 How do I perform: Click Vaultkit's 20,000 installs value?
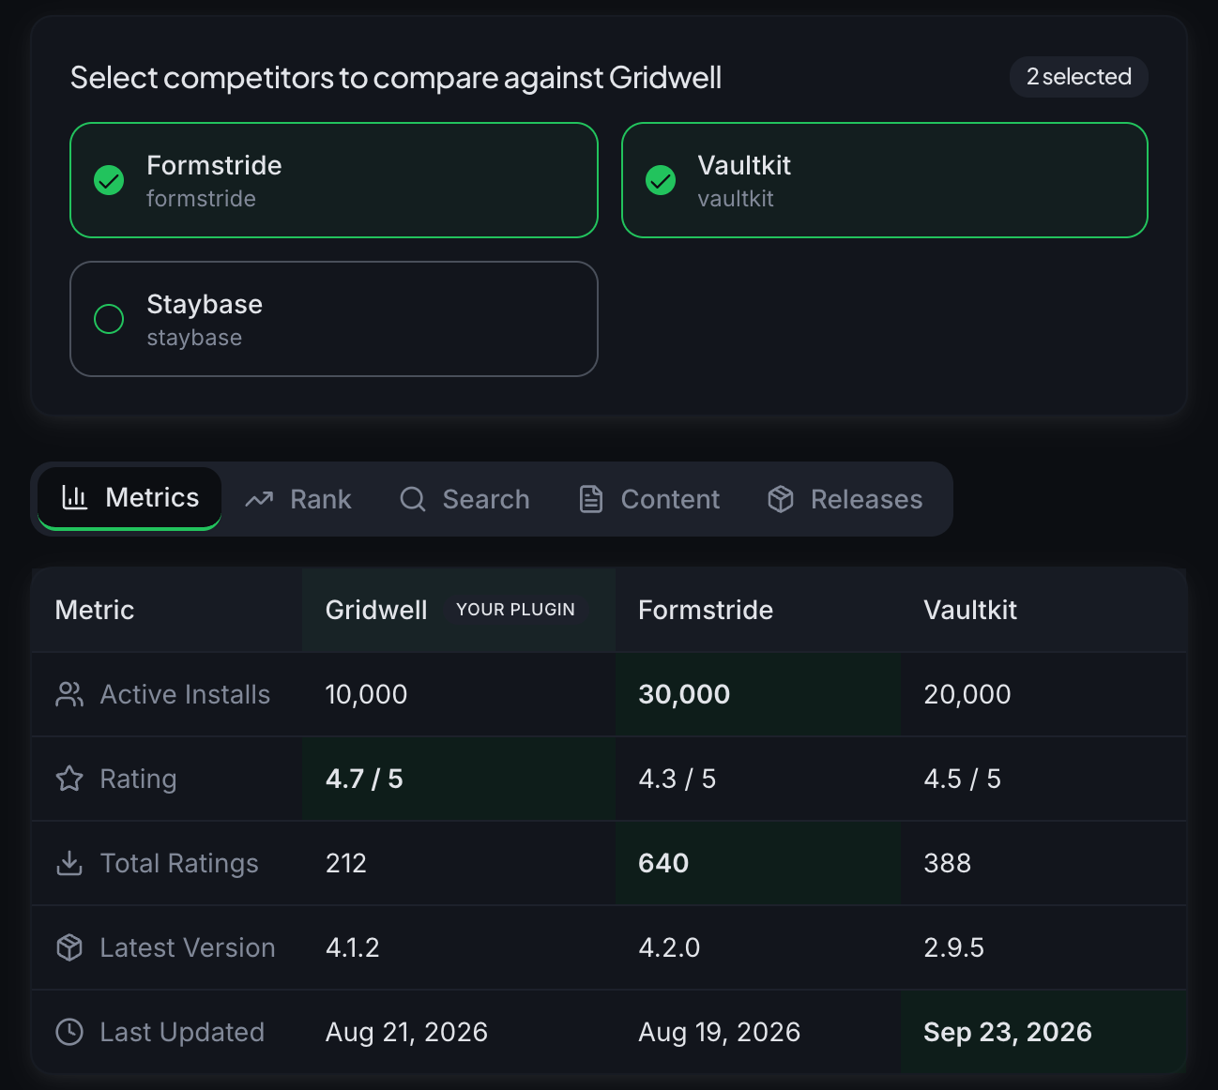967,694
